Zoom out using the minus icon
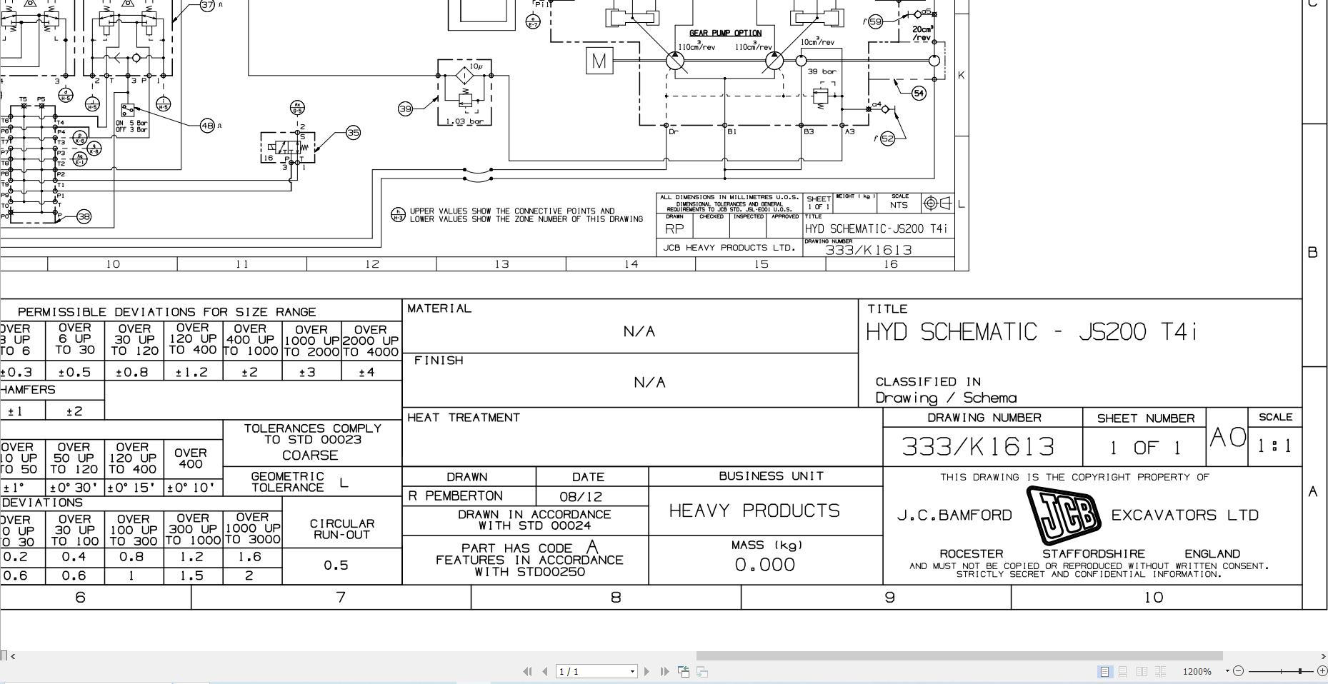This screenshot has height=684, width=1328. pos(1238,671)
